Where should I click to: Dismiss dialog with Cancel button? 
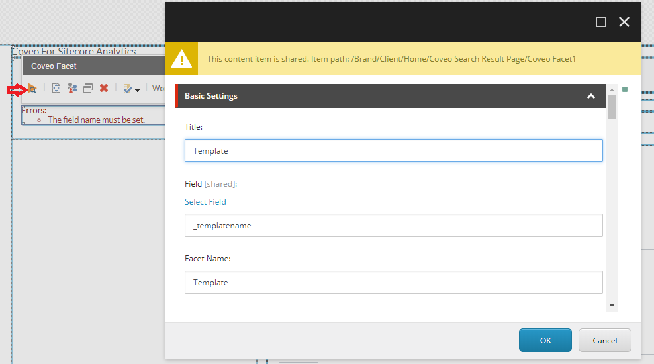[x=604, y=340]
